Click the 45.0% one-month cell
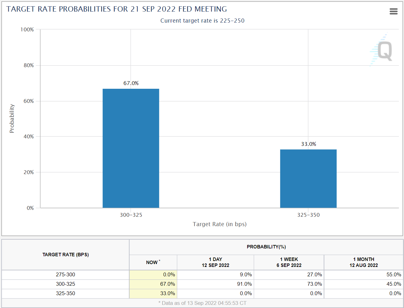This screenshot has height=308, width=404. point(364,284)
